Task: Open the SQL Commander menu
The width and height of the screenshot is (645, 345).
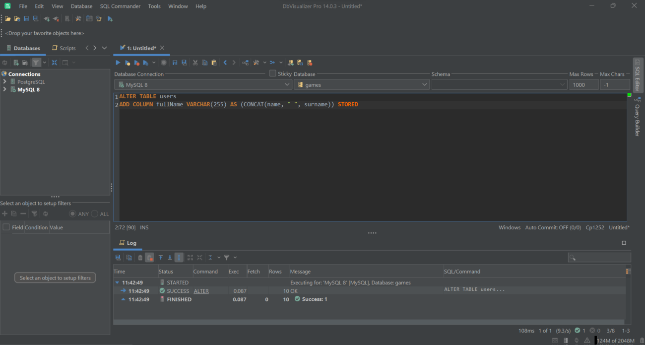Action: click(120, 6)
